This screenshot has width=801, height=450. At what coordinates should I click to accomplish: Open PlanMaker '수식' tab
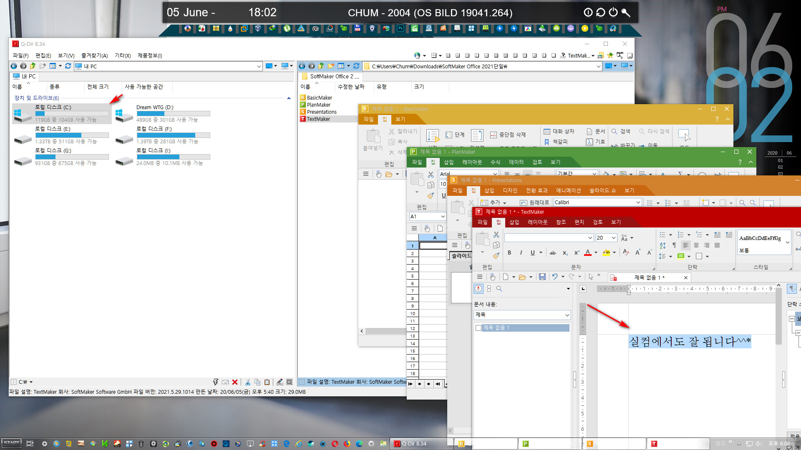(495, 162)
